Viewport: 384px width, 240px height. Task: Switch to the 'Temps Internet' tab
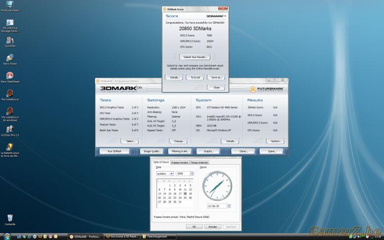(x=199, y=162)
